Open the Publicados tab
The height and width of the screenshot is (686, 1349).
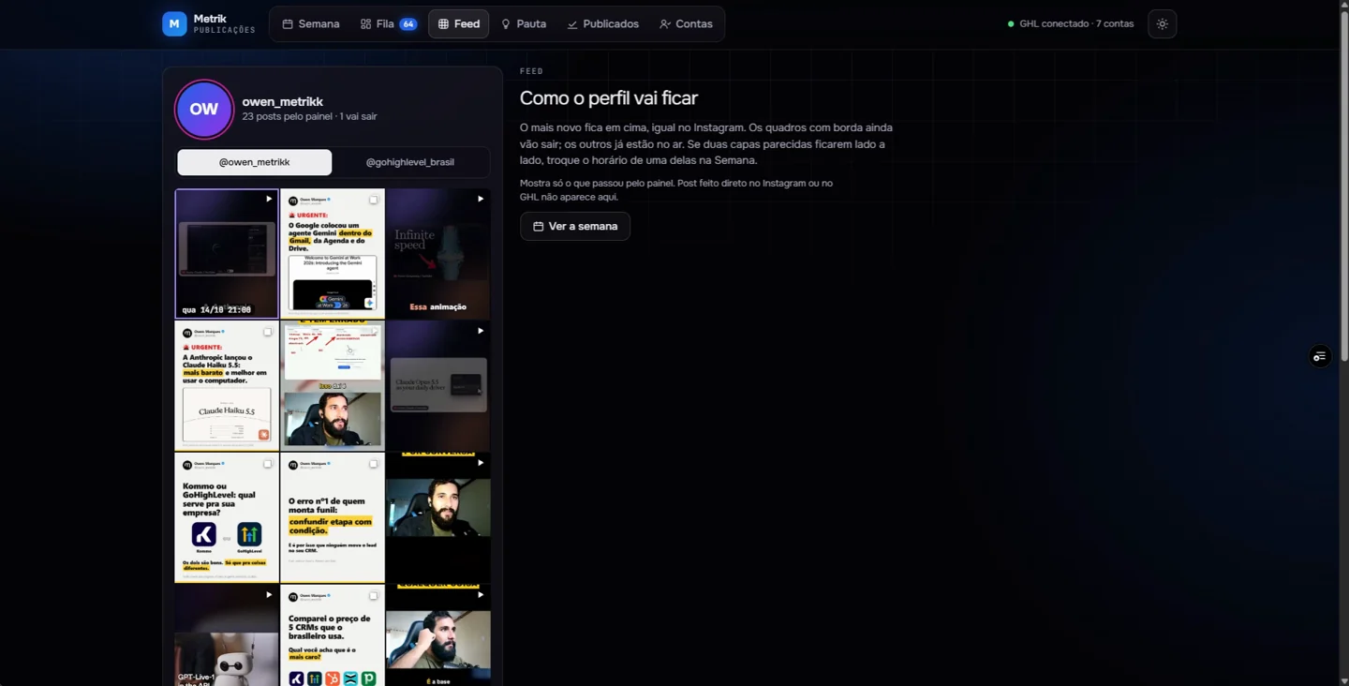click(602, 23)
